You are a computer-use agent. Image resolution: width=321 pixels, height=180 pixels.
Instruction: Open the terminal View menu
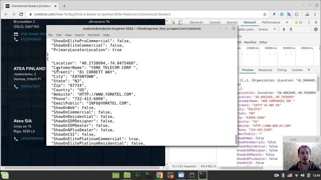click(68, 35)
